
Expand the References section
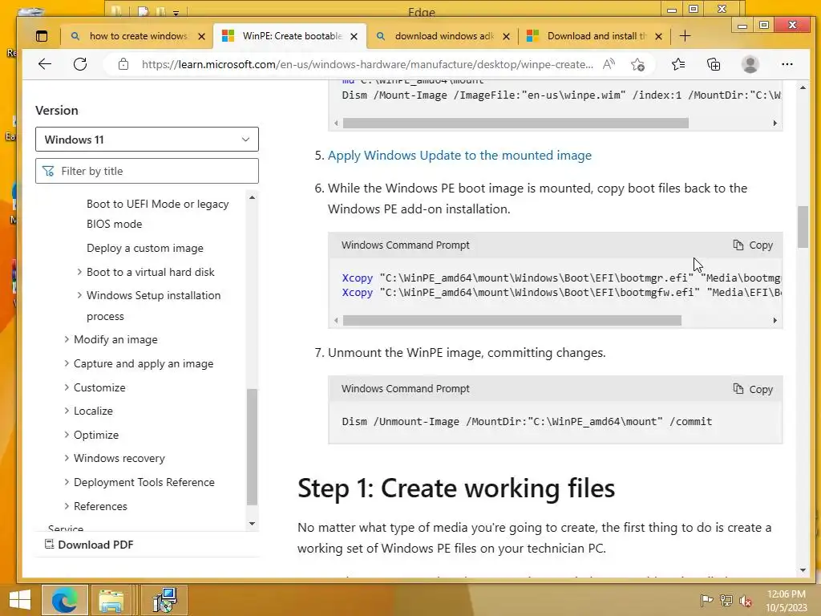click(x=100, y=506)
